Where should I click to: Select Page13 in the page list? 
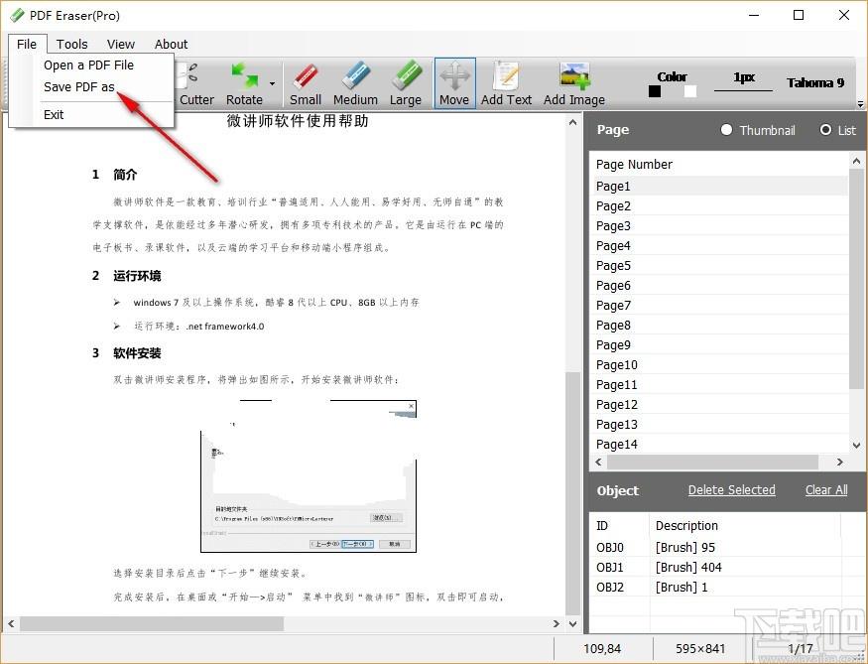[x=720, y=425]
